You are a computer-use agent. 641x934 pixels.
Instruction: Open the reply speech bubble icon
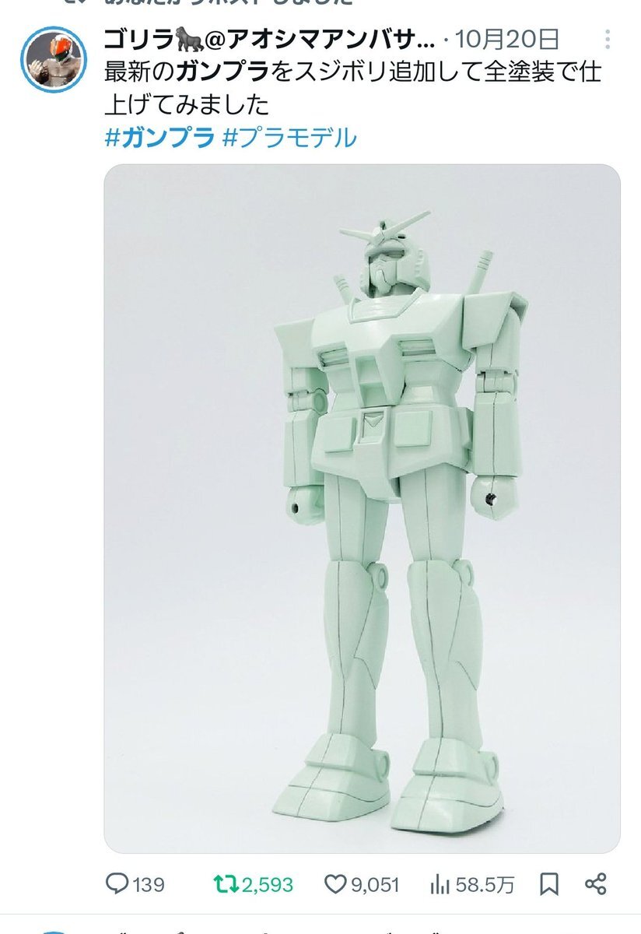(118, 884)
